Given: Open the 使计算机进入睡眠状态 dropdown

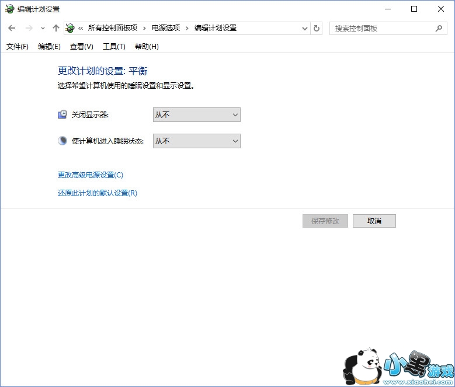Looking at the screenshot, I should pyautogui.click(x=197, y=141).
